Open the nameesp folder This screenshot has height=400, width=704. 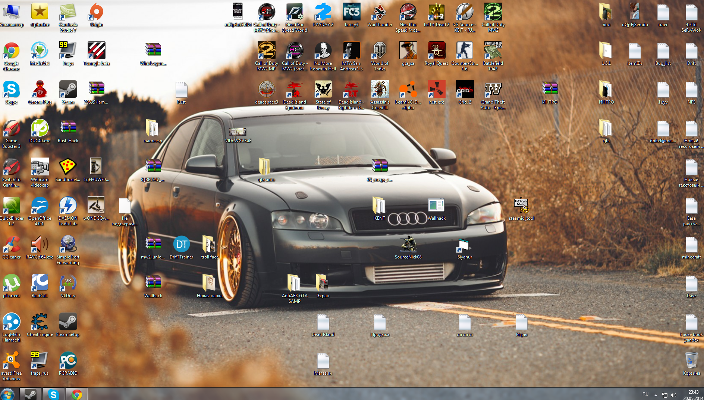153,131
